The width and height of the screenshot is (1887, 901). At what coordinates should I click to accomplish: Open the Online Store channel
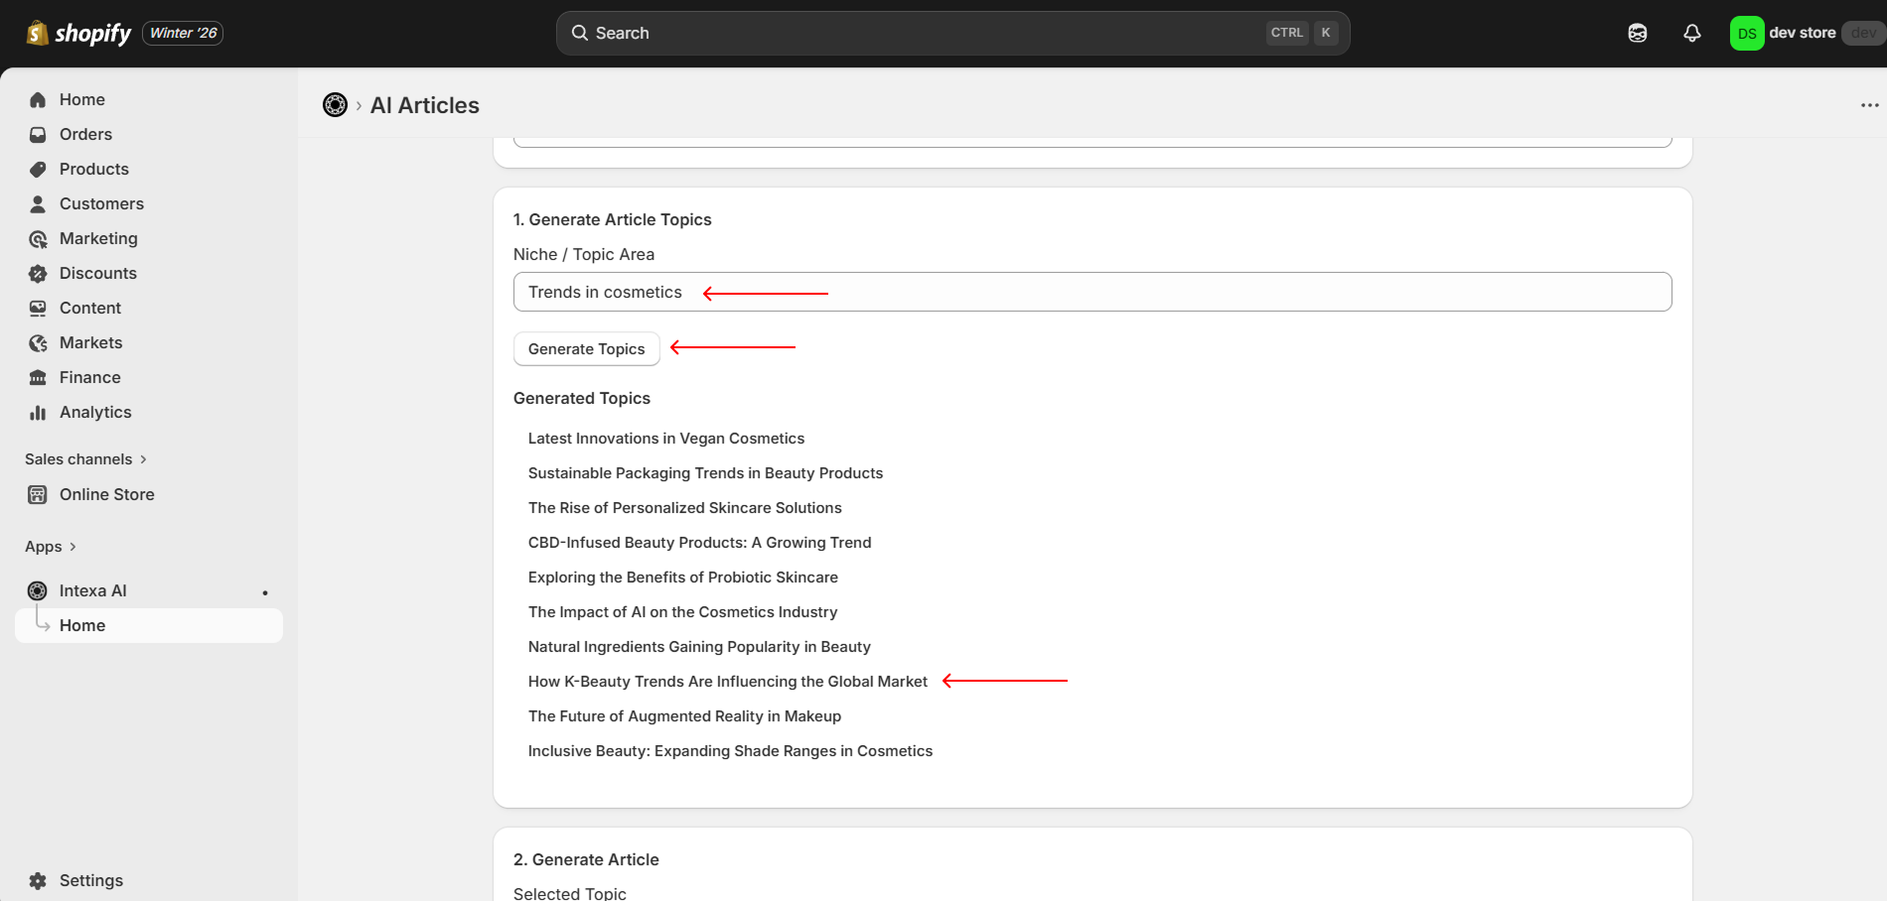tap(106, 494)
